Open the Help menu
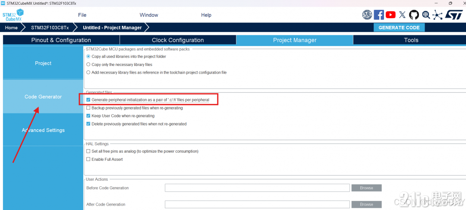 click(206, 15)
